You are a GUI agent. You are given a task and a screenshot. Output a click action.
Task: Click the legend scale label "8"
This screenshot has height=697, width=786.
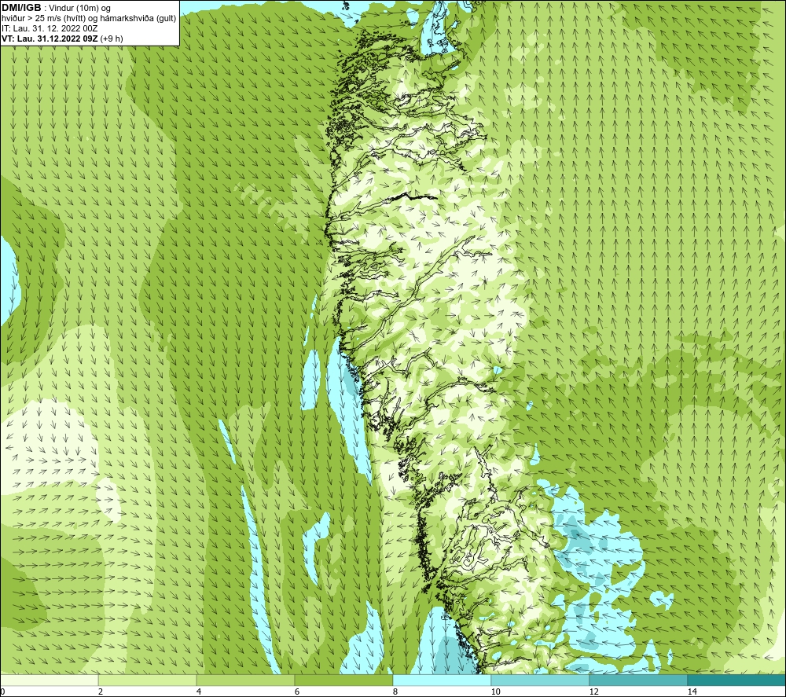(x=395, y=692)
